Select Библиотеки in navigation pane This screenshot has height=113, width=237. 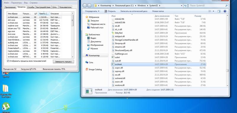[92, 34]
